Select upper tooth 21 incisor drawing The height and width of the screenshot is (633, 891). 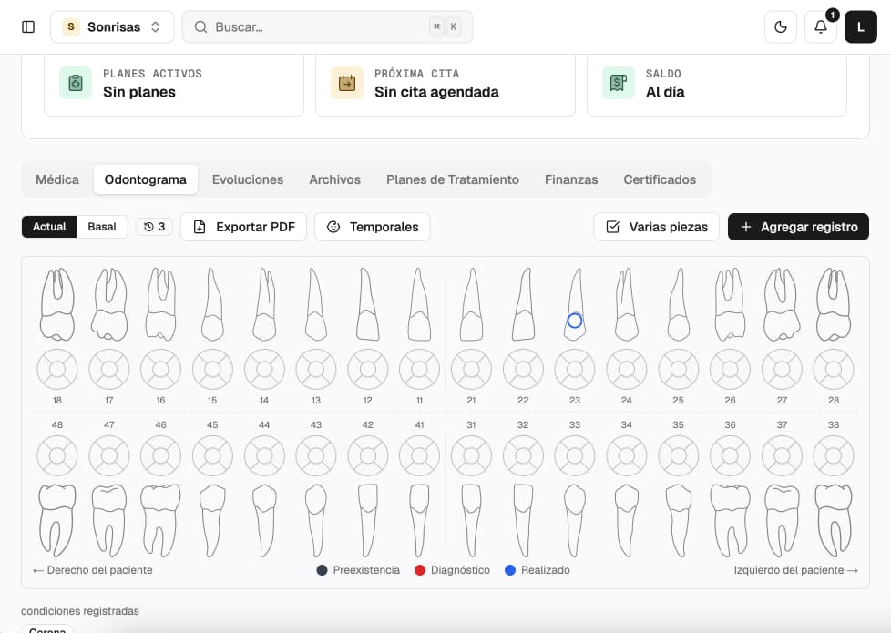[x=472, y=304]
